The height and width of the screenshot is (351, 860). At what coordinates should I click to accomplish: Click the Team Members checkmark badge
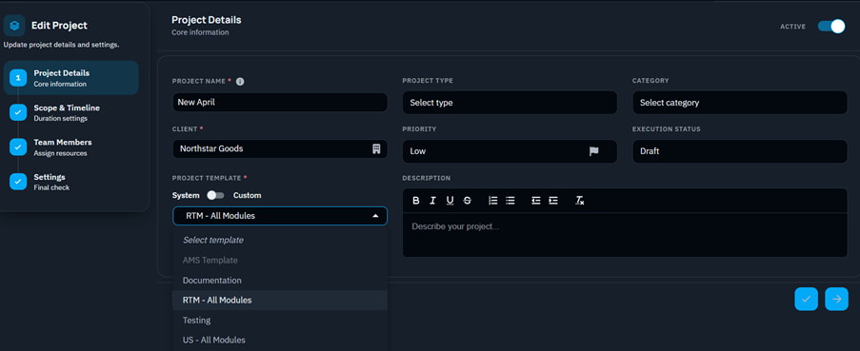(18, 147)
